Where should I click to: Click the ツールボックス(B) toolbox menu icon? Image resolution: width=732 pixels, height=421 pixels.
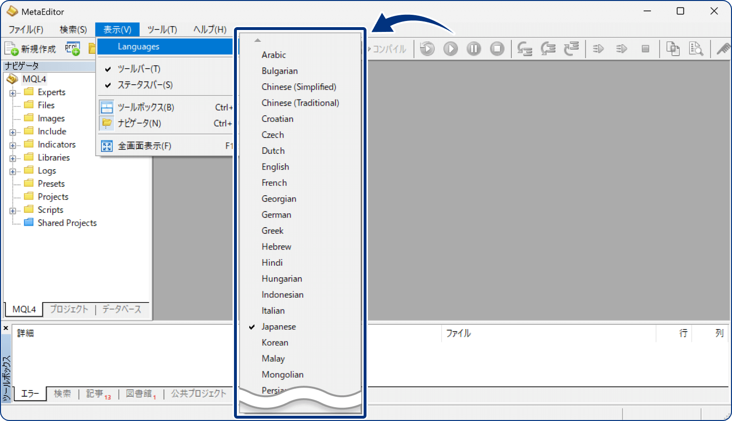coord(107,108)
